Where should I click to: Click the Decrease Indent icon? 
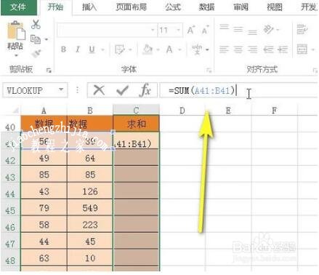[x=268, y=49]
